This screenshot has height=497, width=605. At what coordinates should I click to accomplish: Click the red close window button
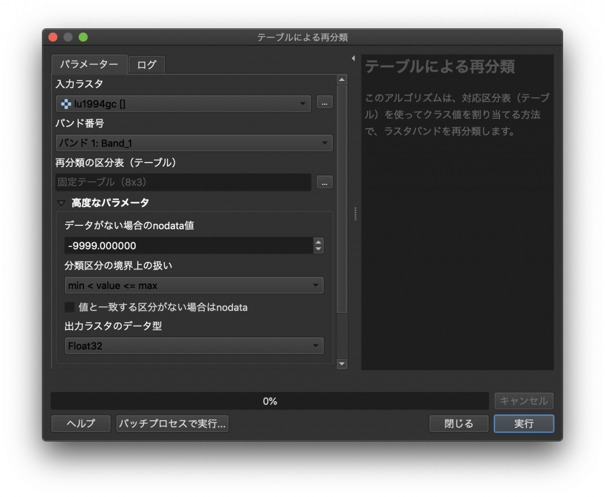tap(53, 37)
